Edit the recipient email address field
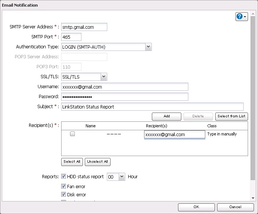258x214 pixels. [174, 135]
